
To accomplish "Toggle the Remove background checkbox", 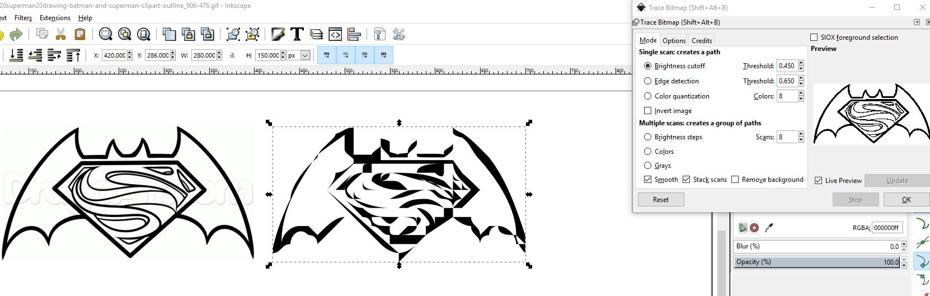I will tap(735, 180).
